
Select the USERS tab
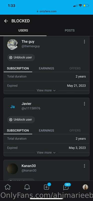[x=23, y=30]
